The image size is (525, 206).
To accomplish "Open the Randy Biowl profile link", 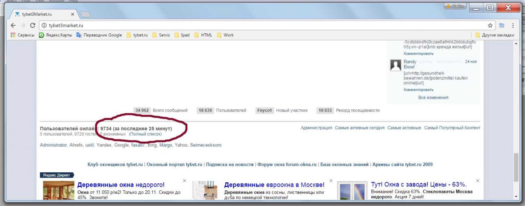I will [x=410, y=65].
